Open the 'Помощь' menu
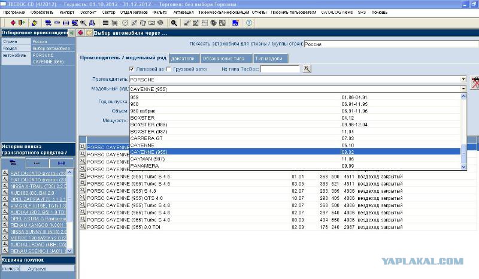This screenshot has height=279, width=479. pos(380,12)
